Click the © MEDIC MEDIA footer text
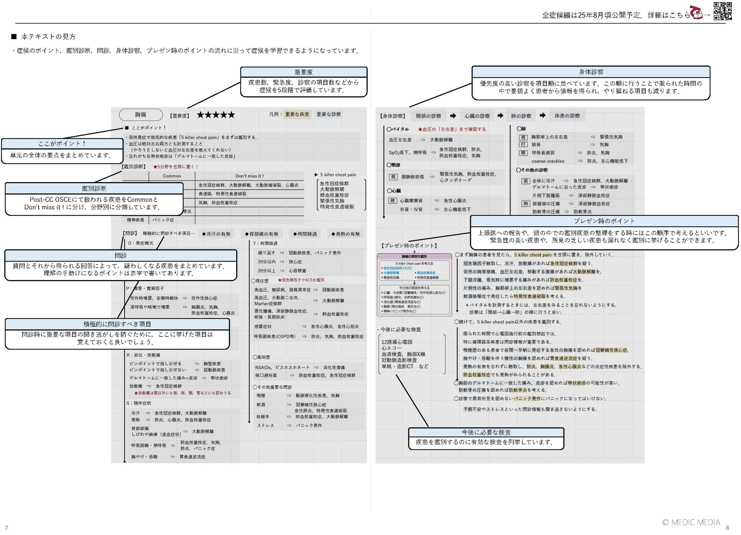Screen dimensions: 741x535 [x=691, y=522]
